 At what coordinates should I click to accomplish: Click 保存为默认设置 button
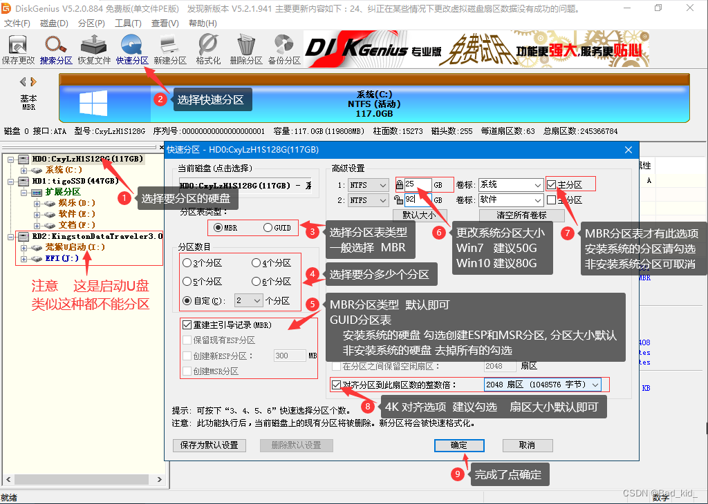tap(209, 445)
